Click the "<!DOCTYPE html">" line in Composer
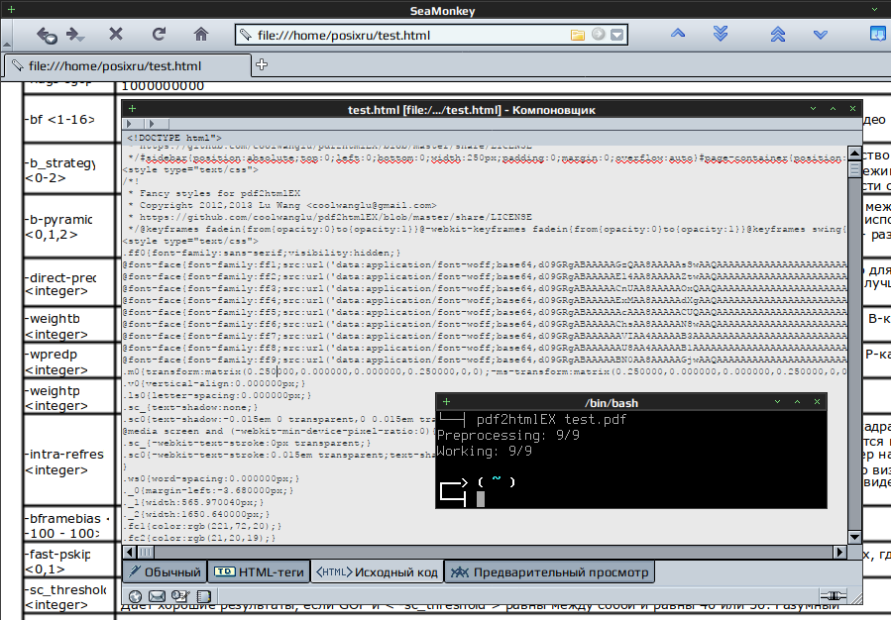The image size is (891, 620). coord(173,138)
